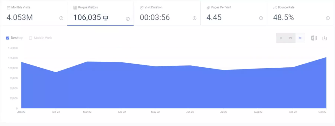
Task: Switch chart to daily granularity D
Action: click(x=281, y=38)
